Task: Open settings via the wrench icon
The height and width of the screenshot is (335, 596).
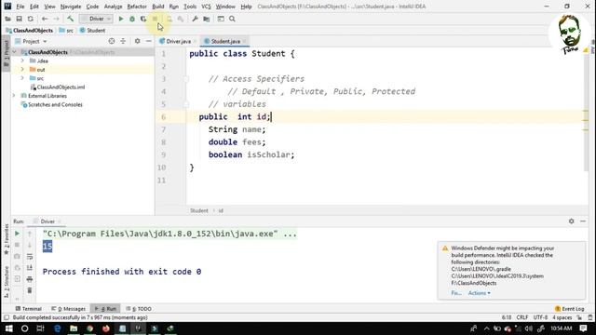Action: 195,19
